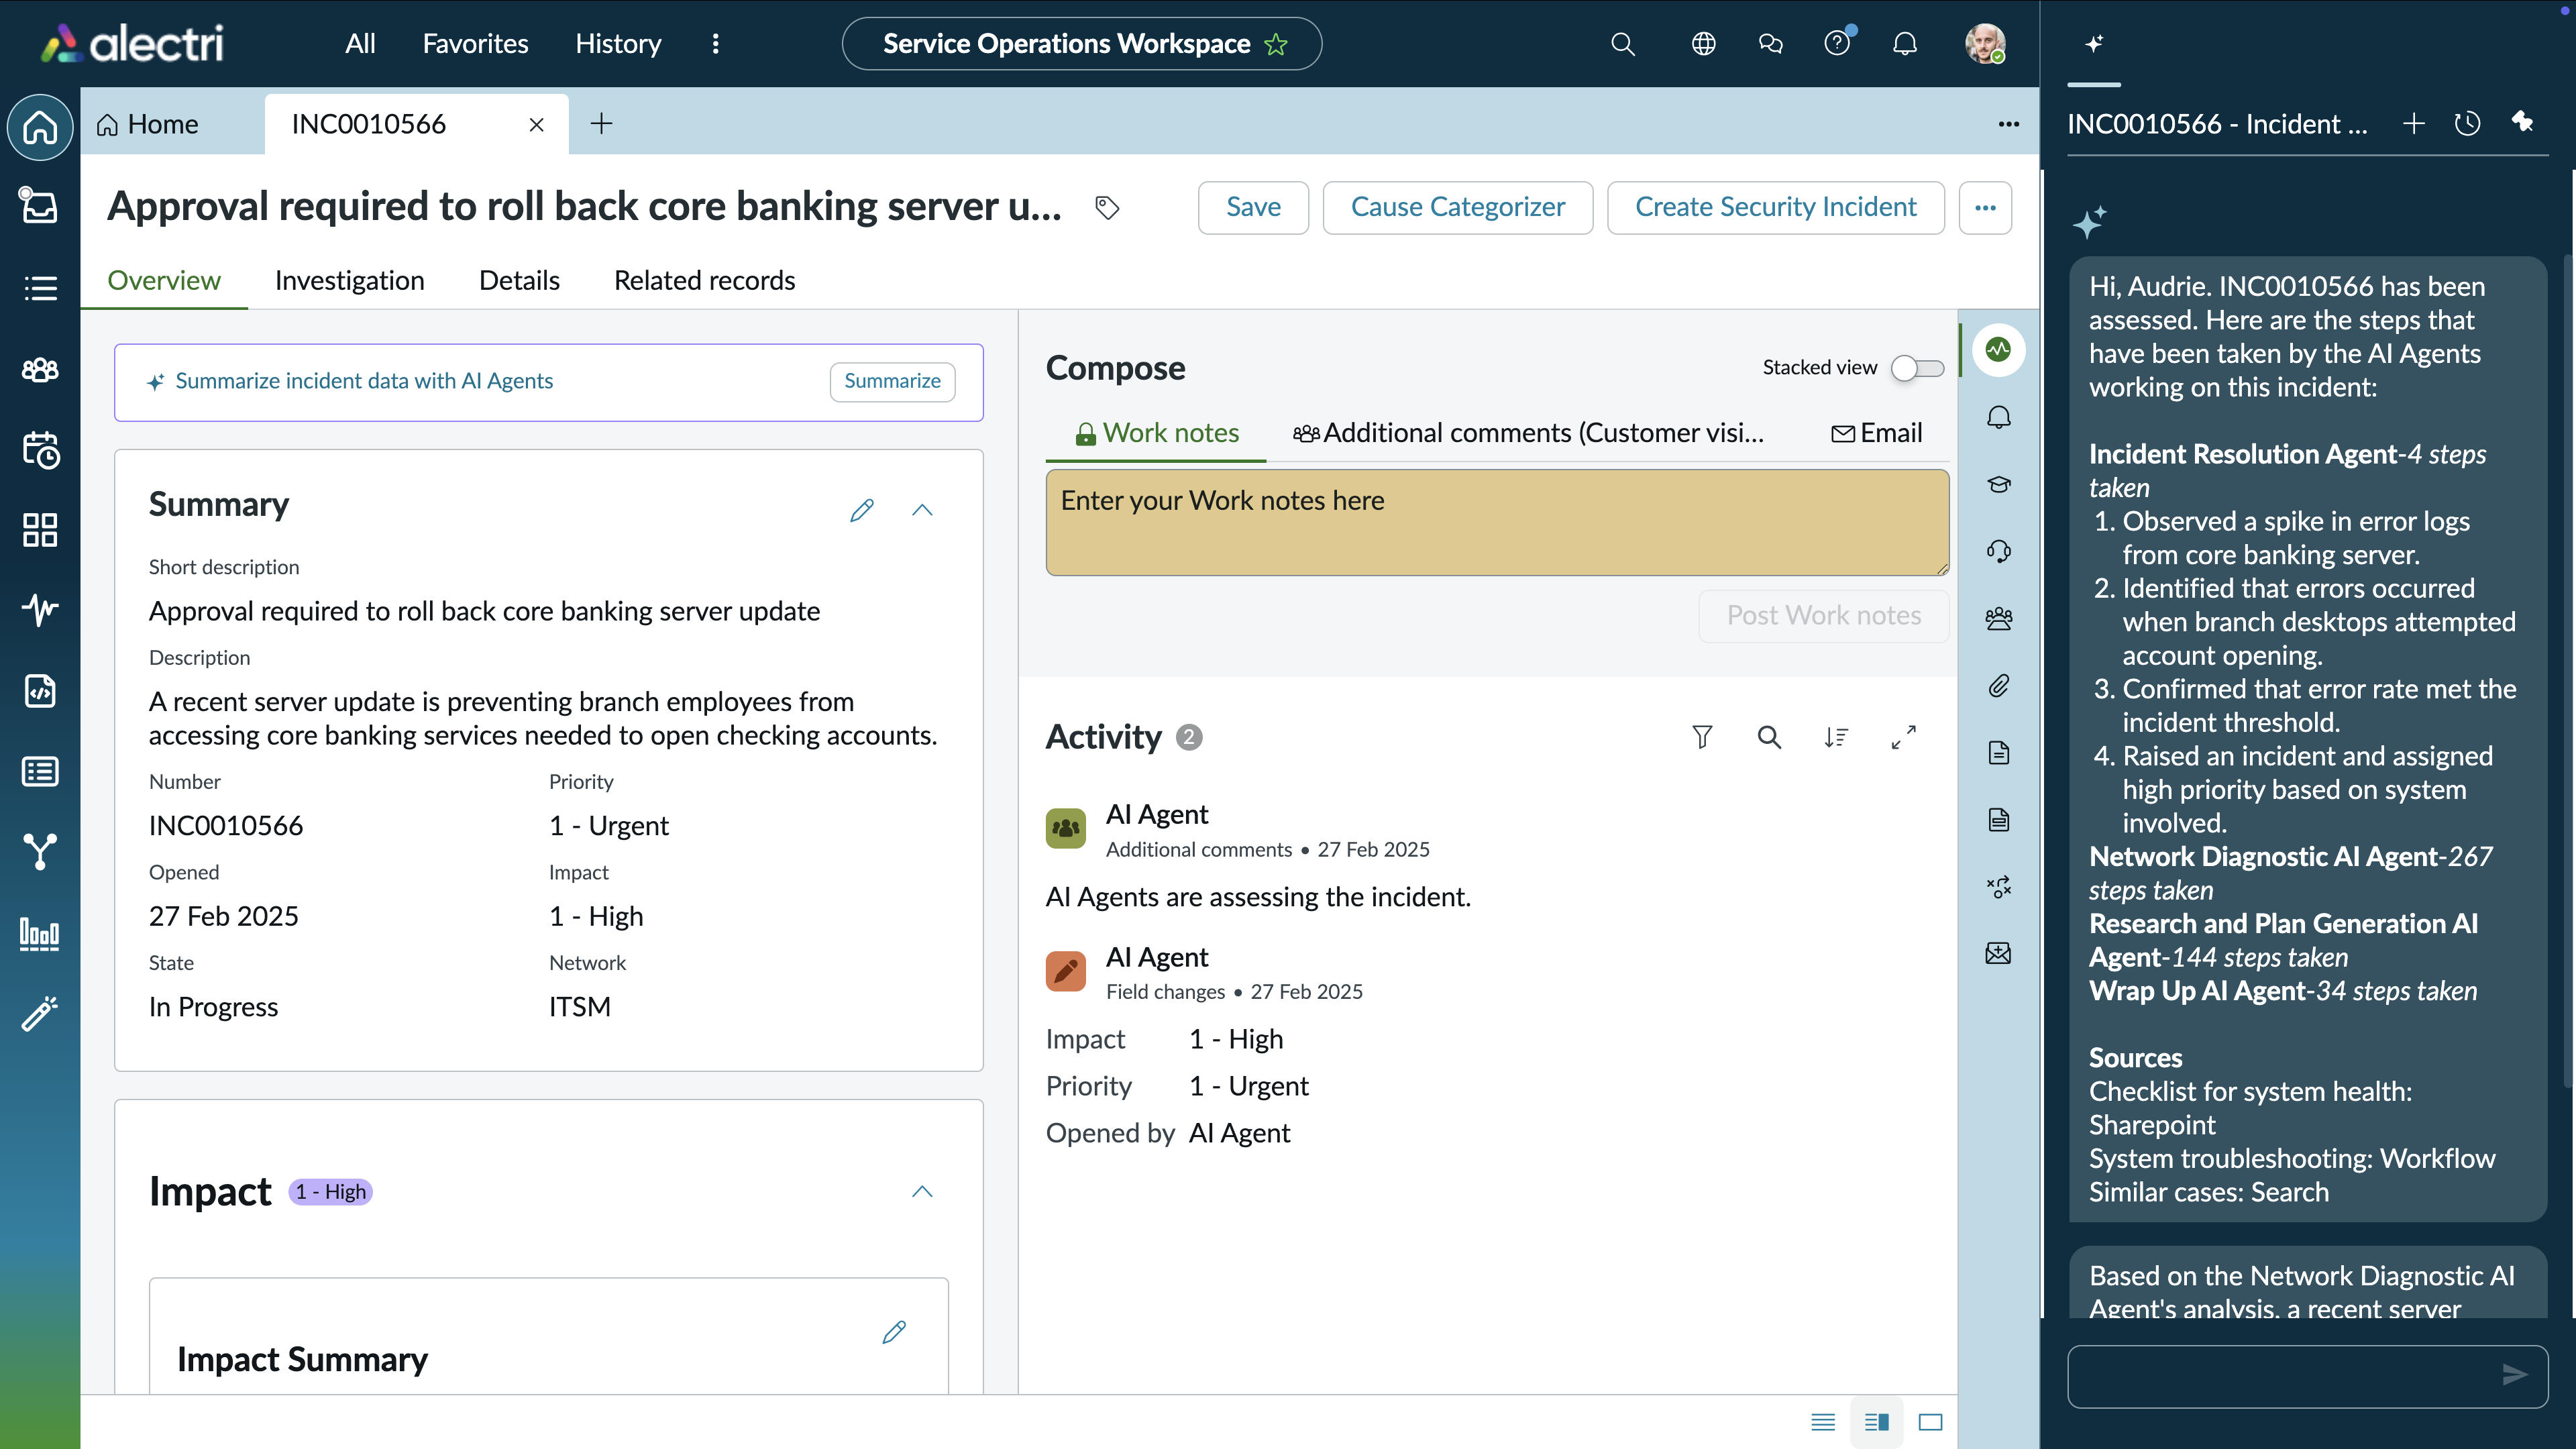
Task: Collapse the Summary card chevron
Action: tap(922, 510)
